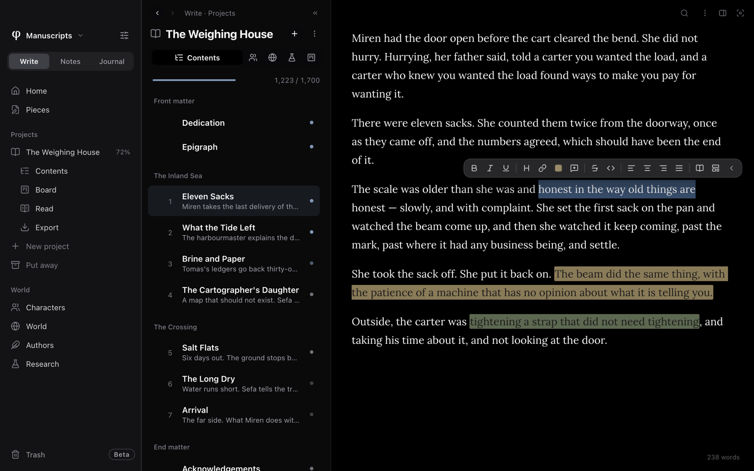Justify the paragraph text
The image size is (754, 471).
(x=679, y=168)
